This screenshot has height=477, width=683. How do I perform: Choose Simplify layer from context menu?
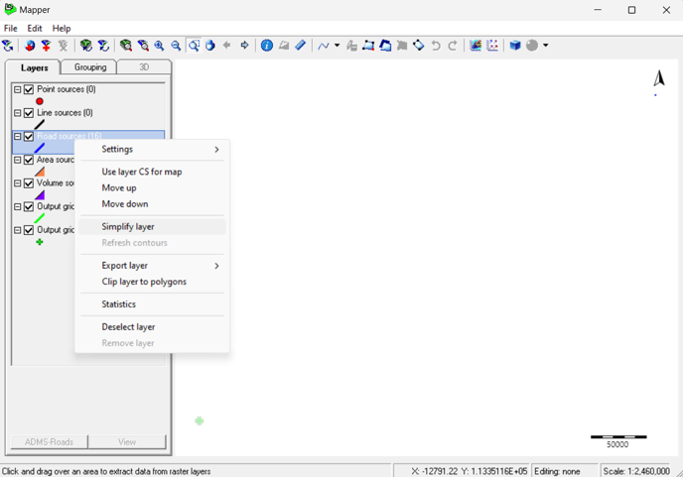(x=128, y=227)
